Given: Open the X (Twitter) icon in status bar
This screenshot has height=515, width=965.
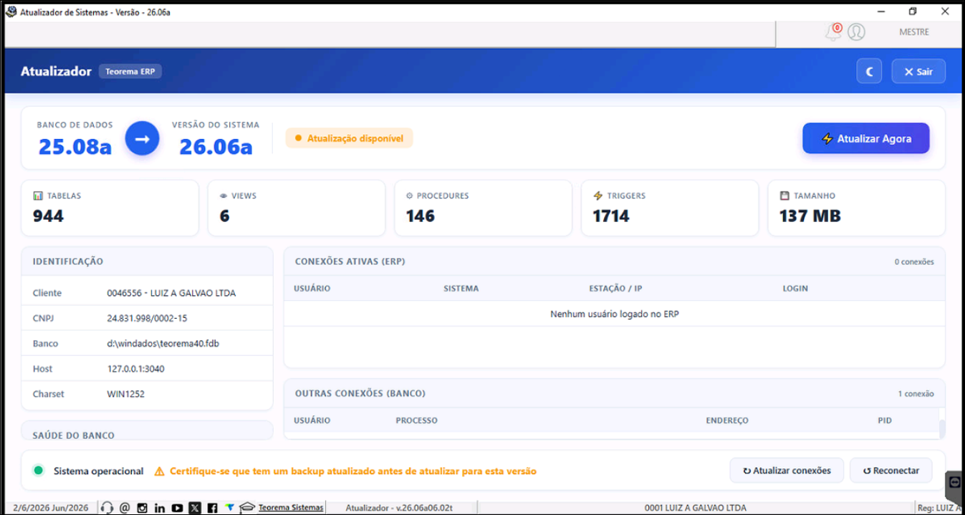Looking at the screenshot, I should (x=195, y=508).
